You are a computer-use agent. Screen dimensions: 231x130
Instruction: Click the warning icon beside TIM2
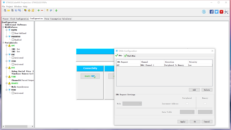point(9,77)
